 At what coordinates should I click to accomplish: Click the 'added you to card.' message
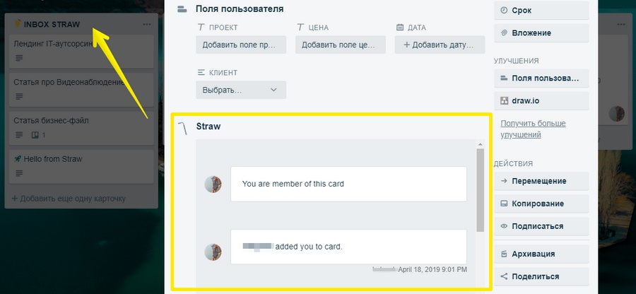(348, 247)
